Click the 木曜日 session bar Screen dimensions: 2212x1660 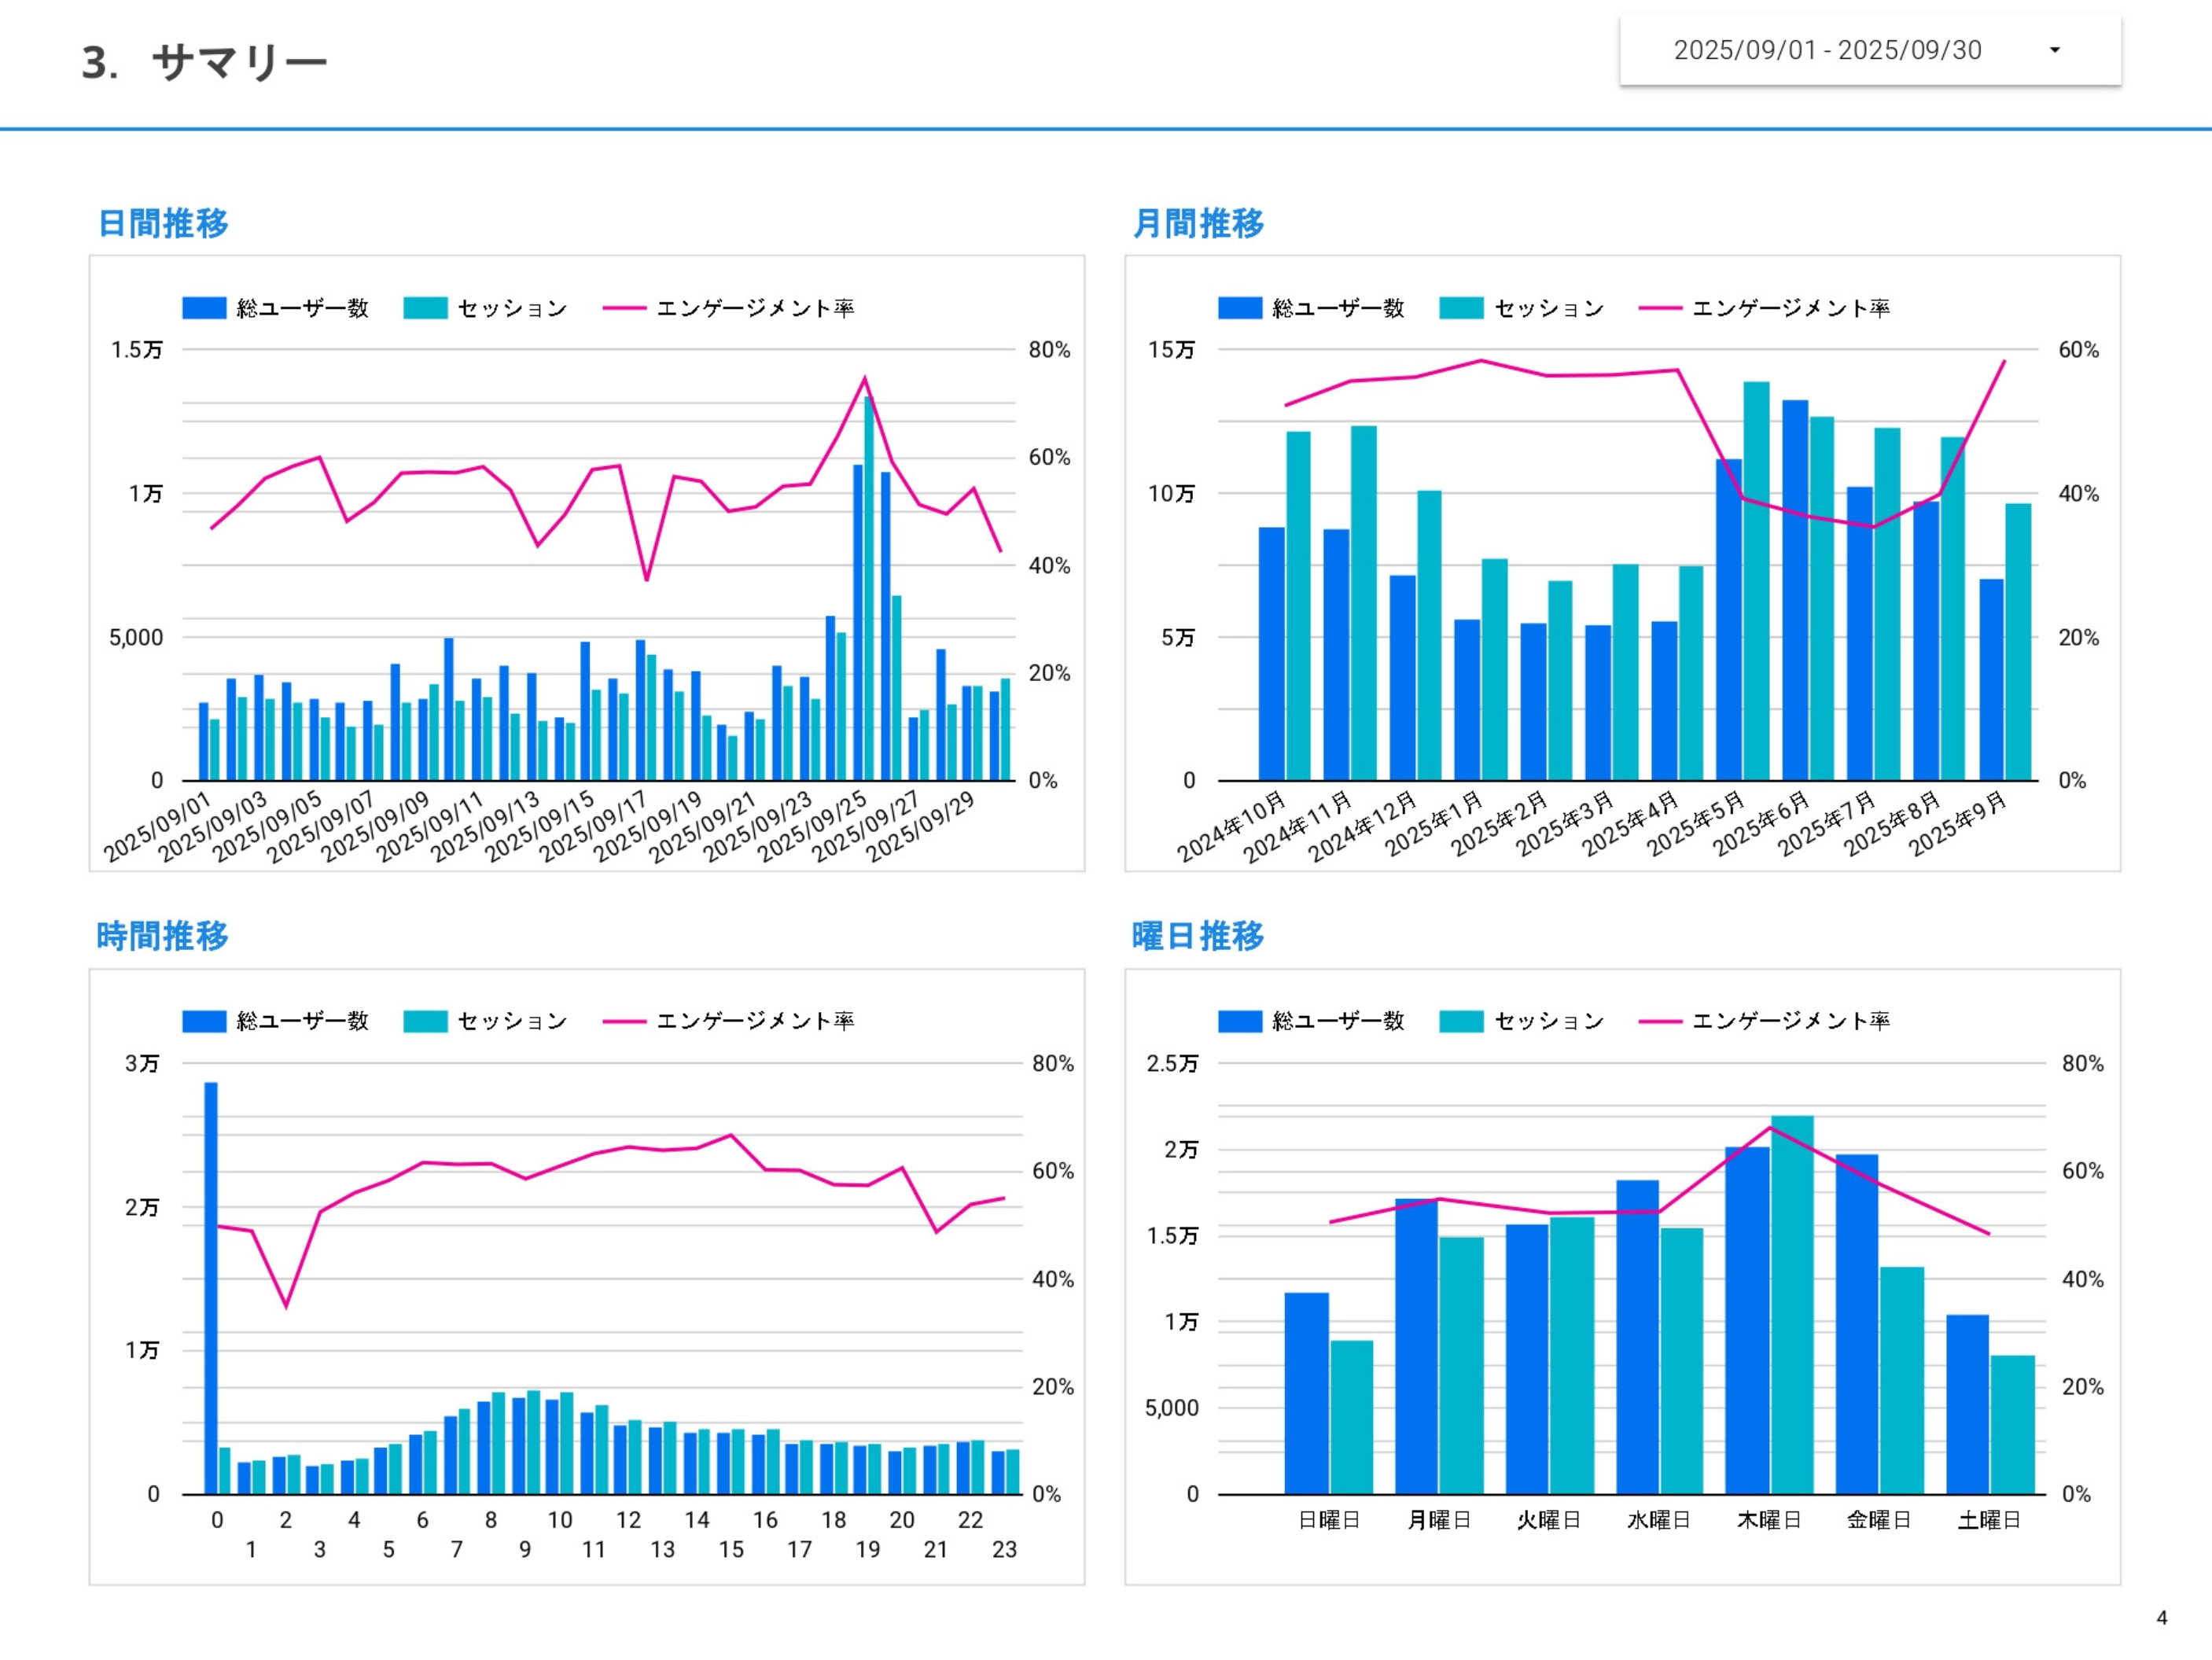click(x=1792, y=1305)
